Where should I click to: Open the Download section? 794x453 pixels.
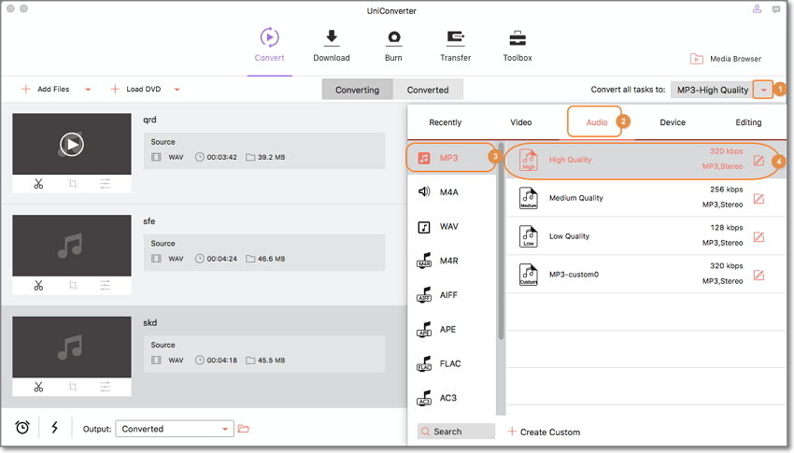[332, 46]
